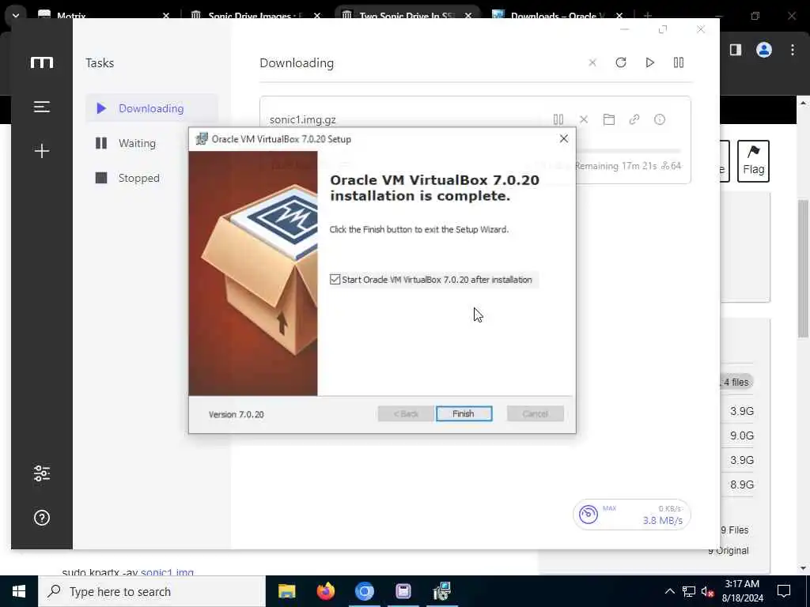Open the Waiting tasks list
Image resolution: width=810 pixels, height=607 pixels.
point(137,143)
